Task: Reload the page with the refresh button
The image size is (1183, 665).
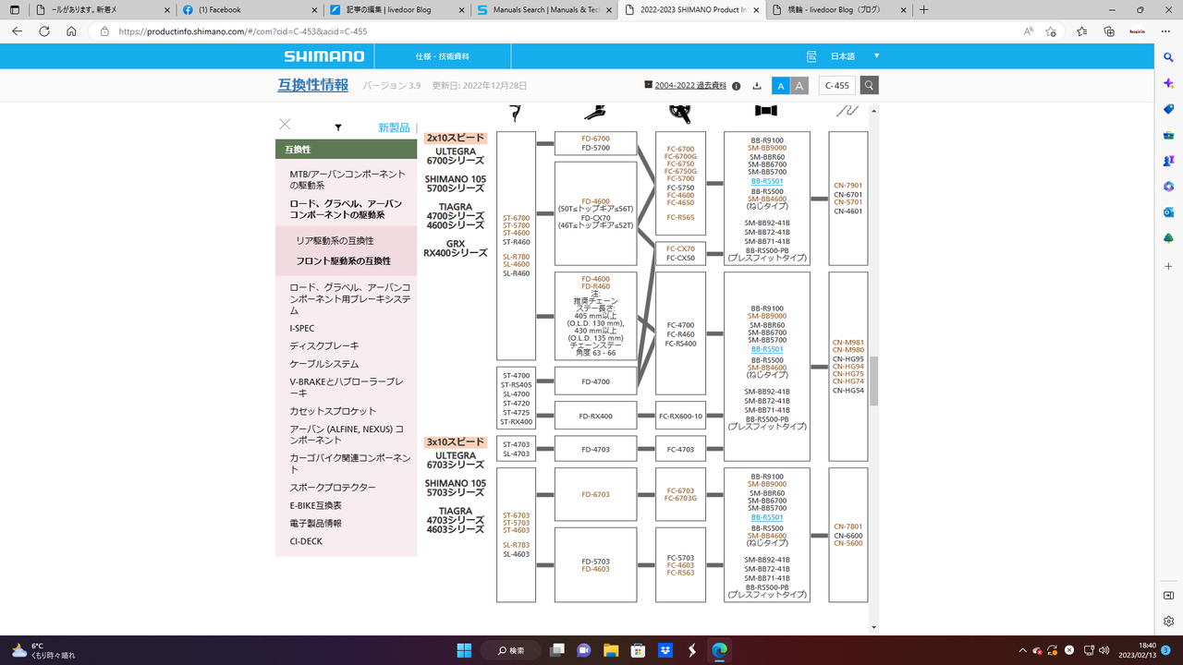Action: tap(44, 31)
